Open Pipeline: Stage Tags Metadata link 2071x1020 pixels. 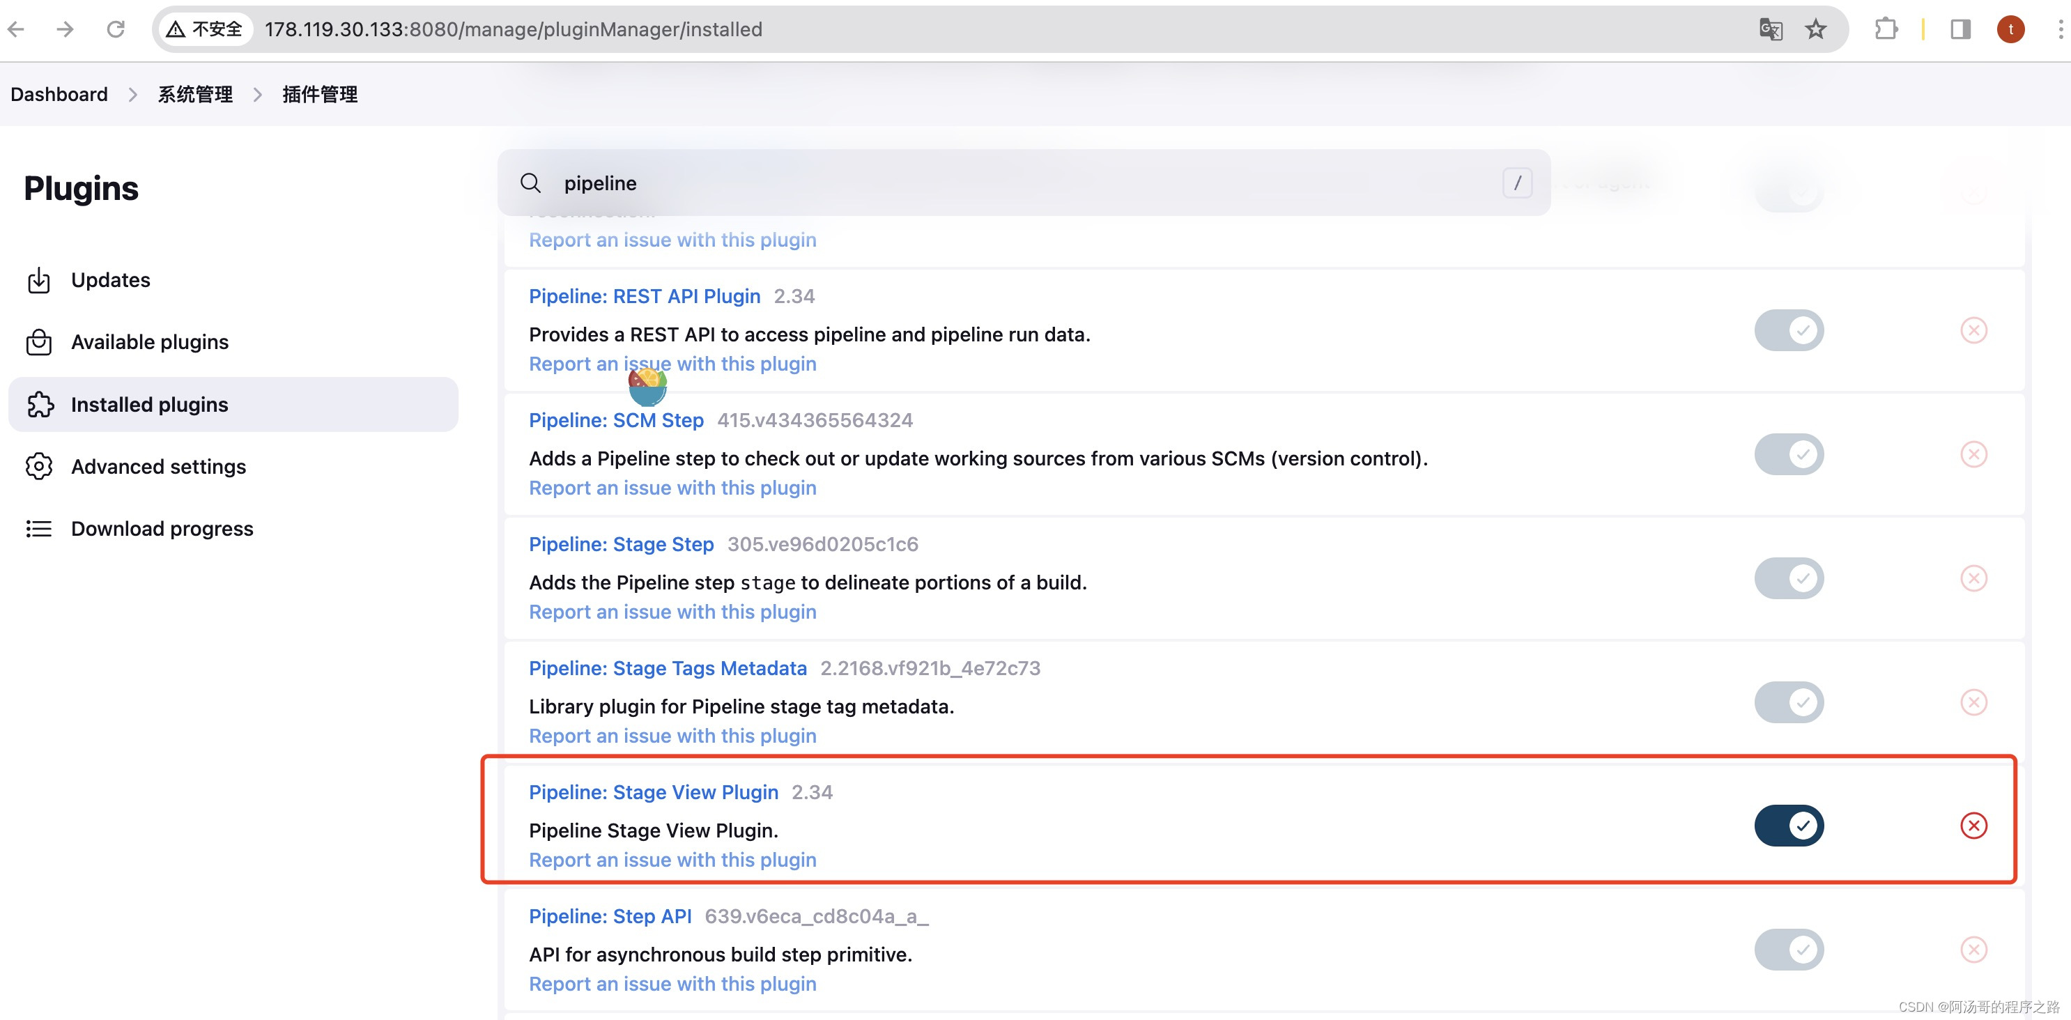[668, 668]
